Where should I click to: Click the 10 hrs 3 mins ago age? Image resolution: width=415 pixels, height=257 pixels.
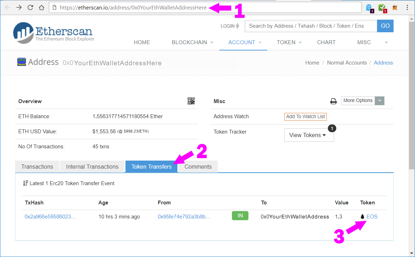click(x=119, y=217)
